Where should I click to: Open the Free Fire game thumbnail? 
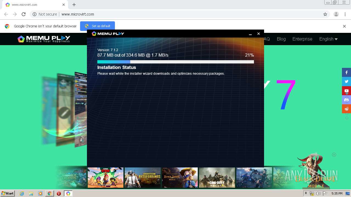254,178
